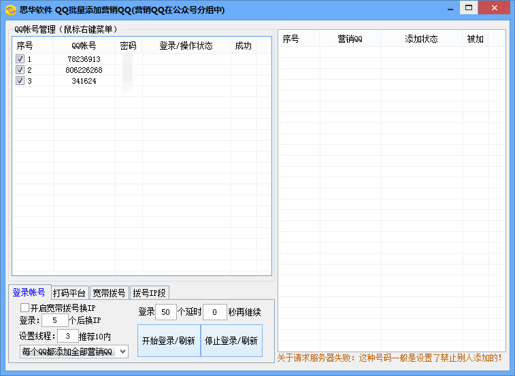The image size is (515, 376).
Task: Uncheck the checkbox for account row 1
Action: 20,58
